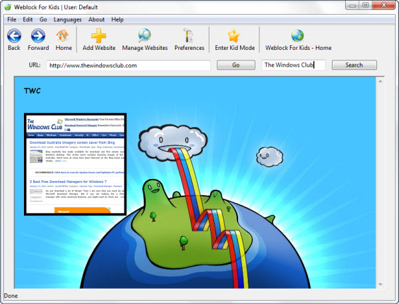This screenshot has height=304, width=399.
Task: Click the Forward arrow icon
Action: click(x=38, y=36)
